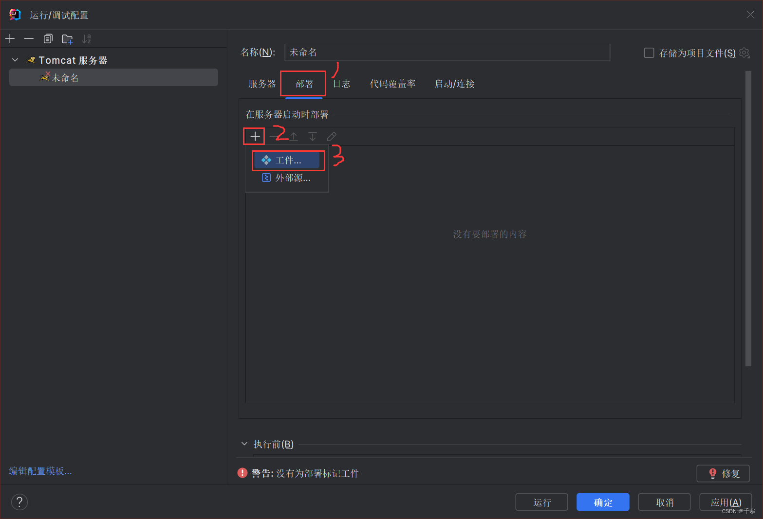Open settings gear beside 存储为项目文件
The height and width of the screenshot is (519, 763).
(744, 53)
